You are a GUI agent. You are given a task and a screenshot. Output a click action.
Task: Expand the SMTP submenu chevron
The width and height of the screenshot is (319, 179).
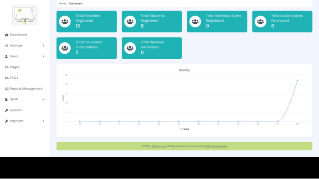[43, 99]
